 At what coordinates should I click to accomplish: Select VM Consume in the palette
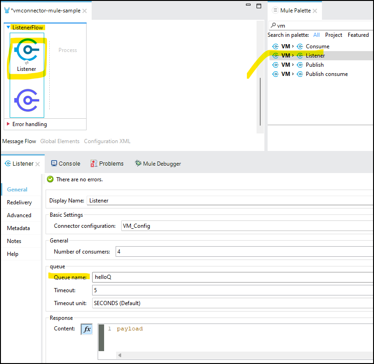pyautogui.click(x=321, y=46)
